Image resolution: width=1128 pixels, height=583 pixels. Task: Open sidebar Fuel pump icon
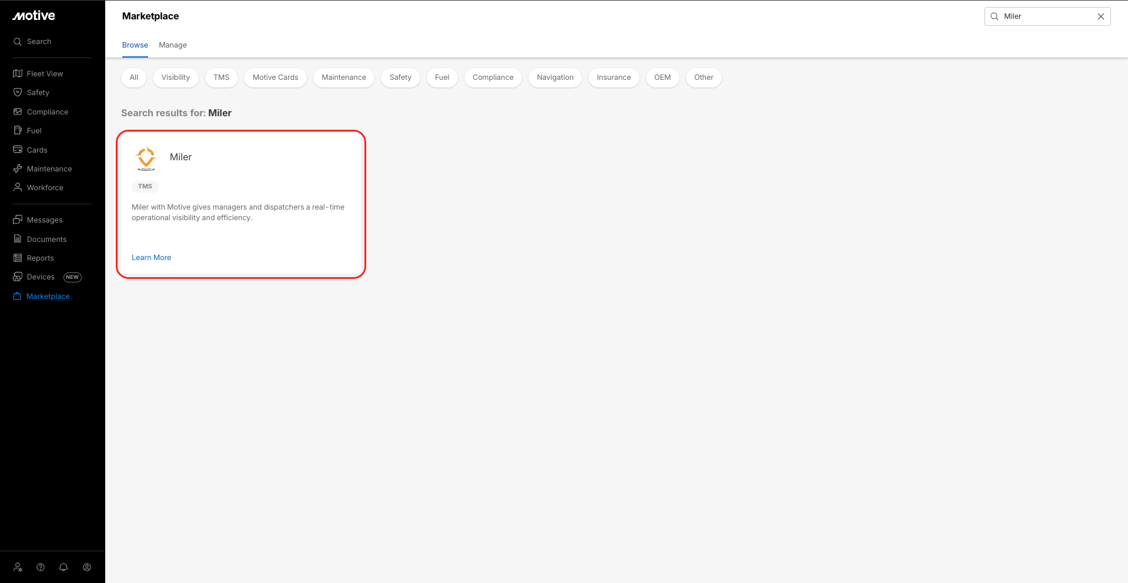click(x=18, y=130)
